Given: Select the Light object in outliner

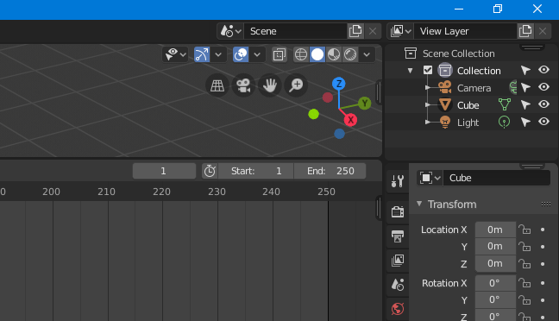Looking at the screenshot, I should [x=468, y=123].
